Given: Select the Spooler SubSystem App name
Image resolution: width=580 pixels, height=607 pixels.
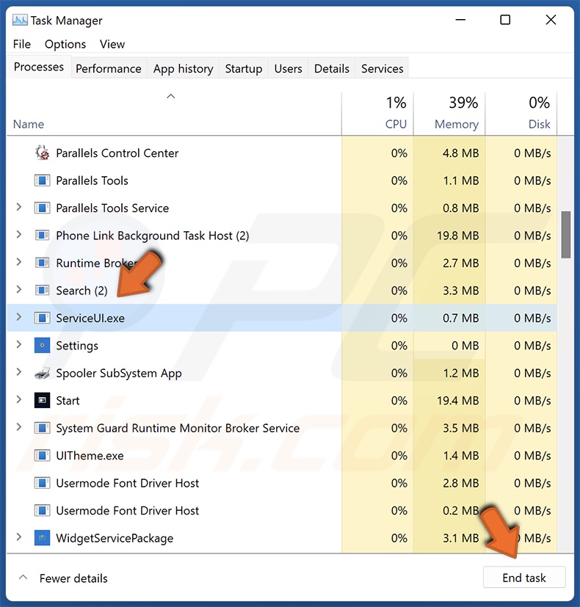Looking at the screenshot, I should (118, 373).
